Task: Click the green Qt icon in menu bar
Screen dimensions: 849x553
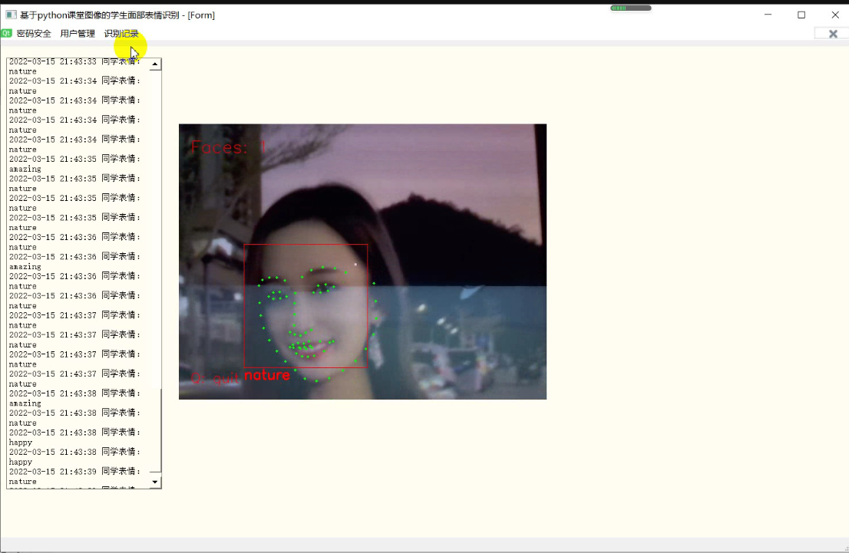Action: (x=6, y=33)
